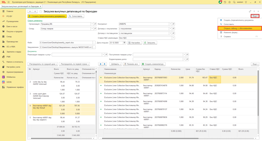Move the row up with blue arrow

click(x=101, y=64)
